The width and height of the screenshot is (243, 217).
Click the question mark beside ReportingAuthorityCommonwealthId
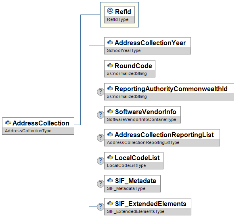click(101, 92)
